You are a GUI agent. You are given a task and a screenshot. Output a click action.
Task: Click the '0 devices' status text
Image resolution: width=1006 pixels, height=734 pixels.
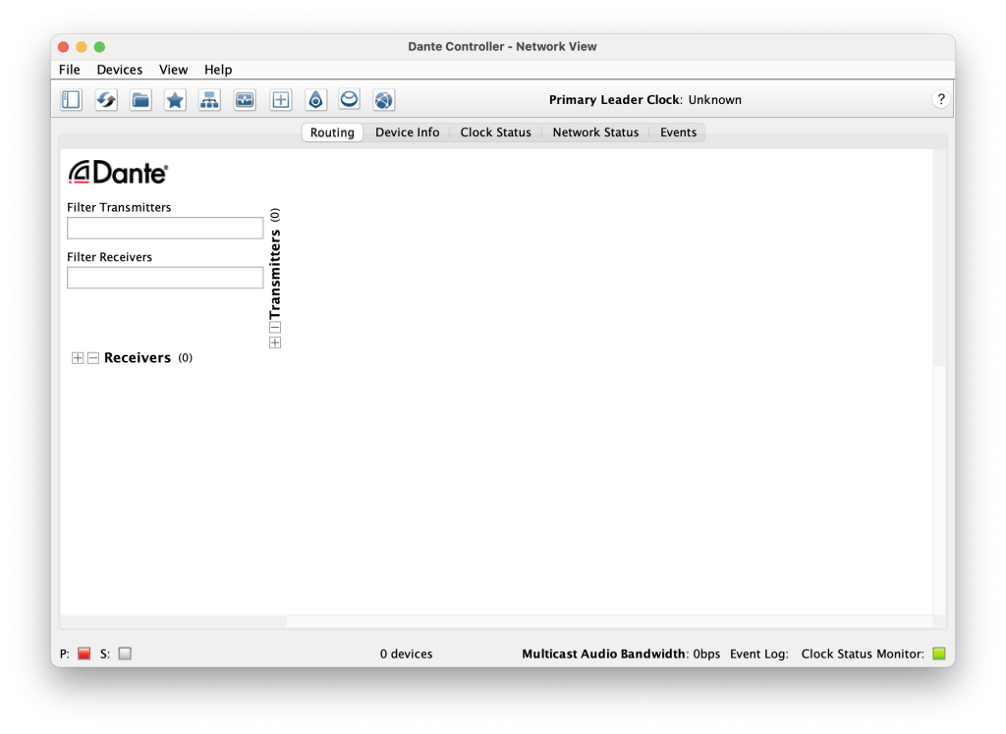tap(406, 654)
